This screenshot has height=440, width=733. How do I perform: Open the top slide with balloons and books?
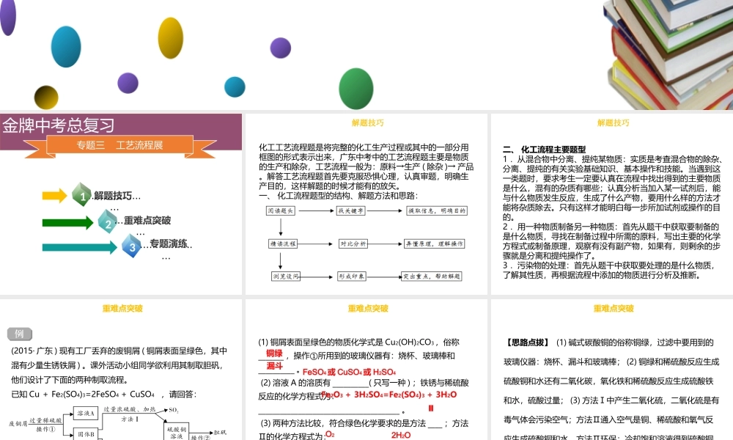(x=366, y=55)
